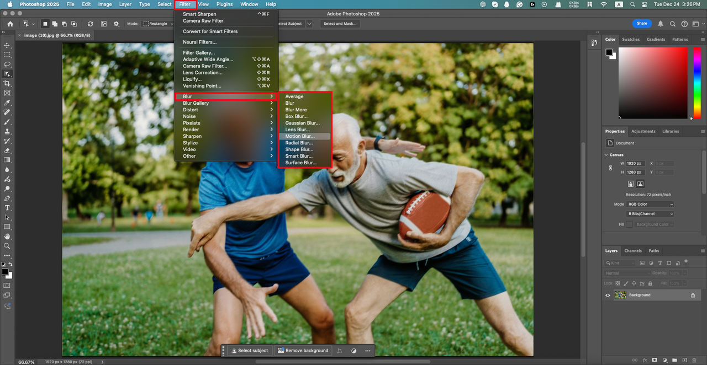The image size is (707, 365).
Task: Open selection options gear icon
Action: tap(116, 24)
